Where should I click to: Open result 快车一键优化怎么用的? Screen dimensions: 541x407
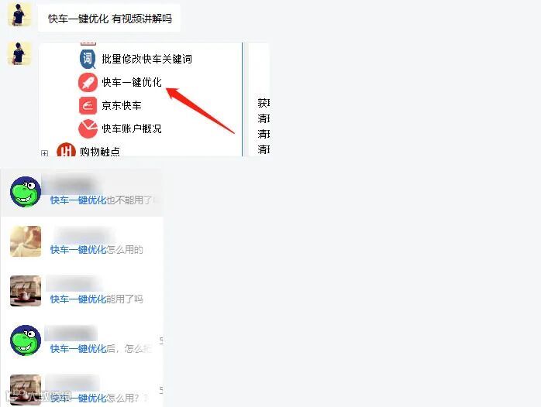click(82, 241)
